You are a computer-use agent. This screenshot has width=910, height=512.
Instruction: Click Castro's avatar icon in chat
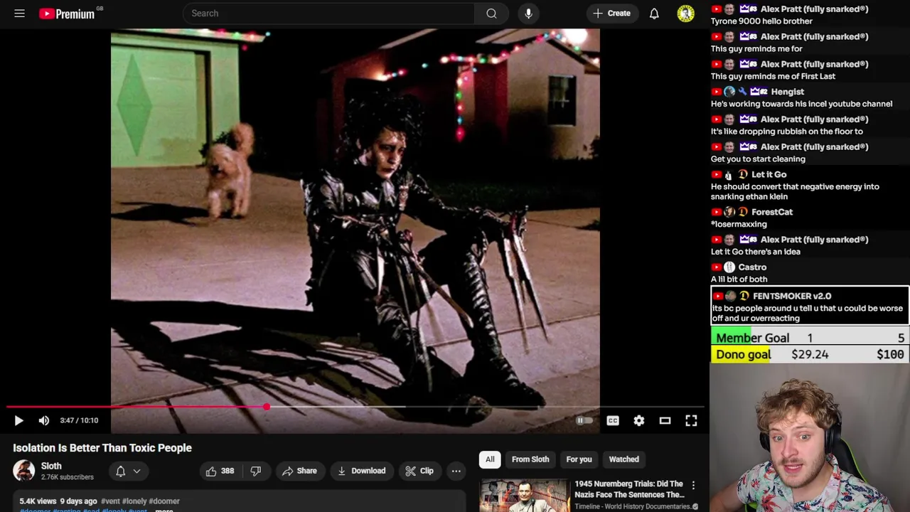tap(729, 267)
